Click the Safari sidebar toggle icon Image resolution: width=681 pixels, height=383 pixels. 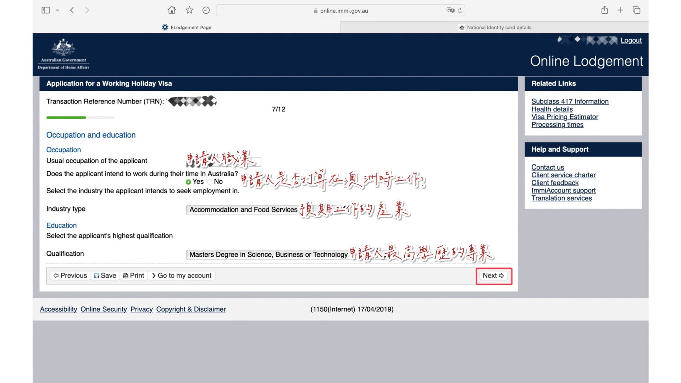tap(46, 10)
